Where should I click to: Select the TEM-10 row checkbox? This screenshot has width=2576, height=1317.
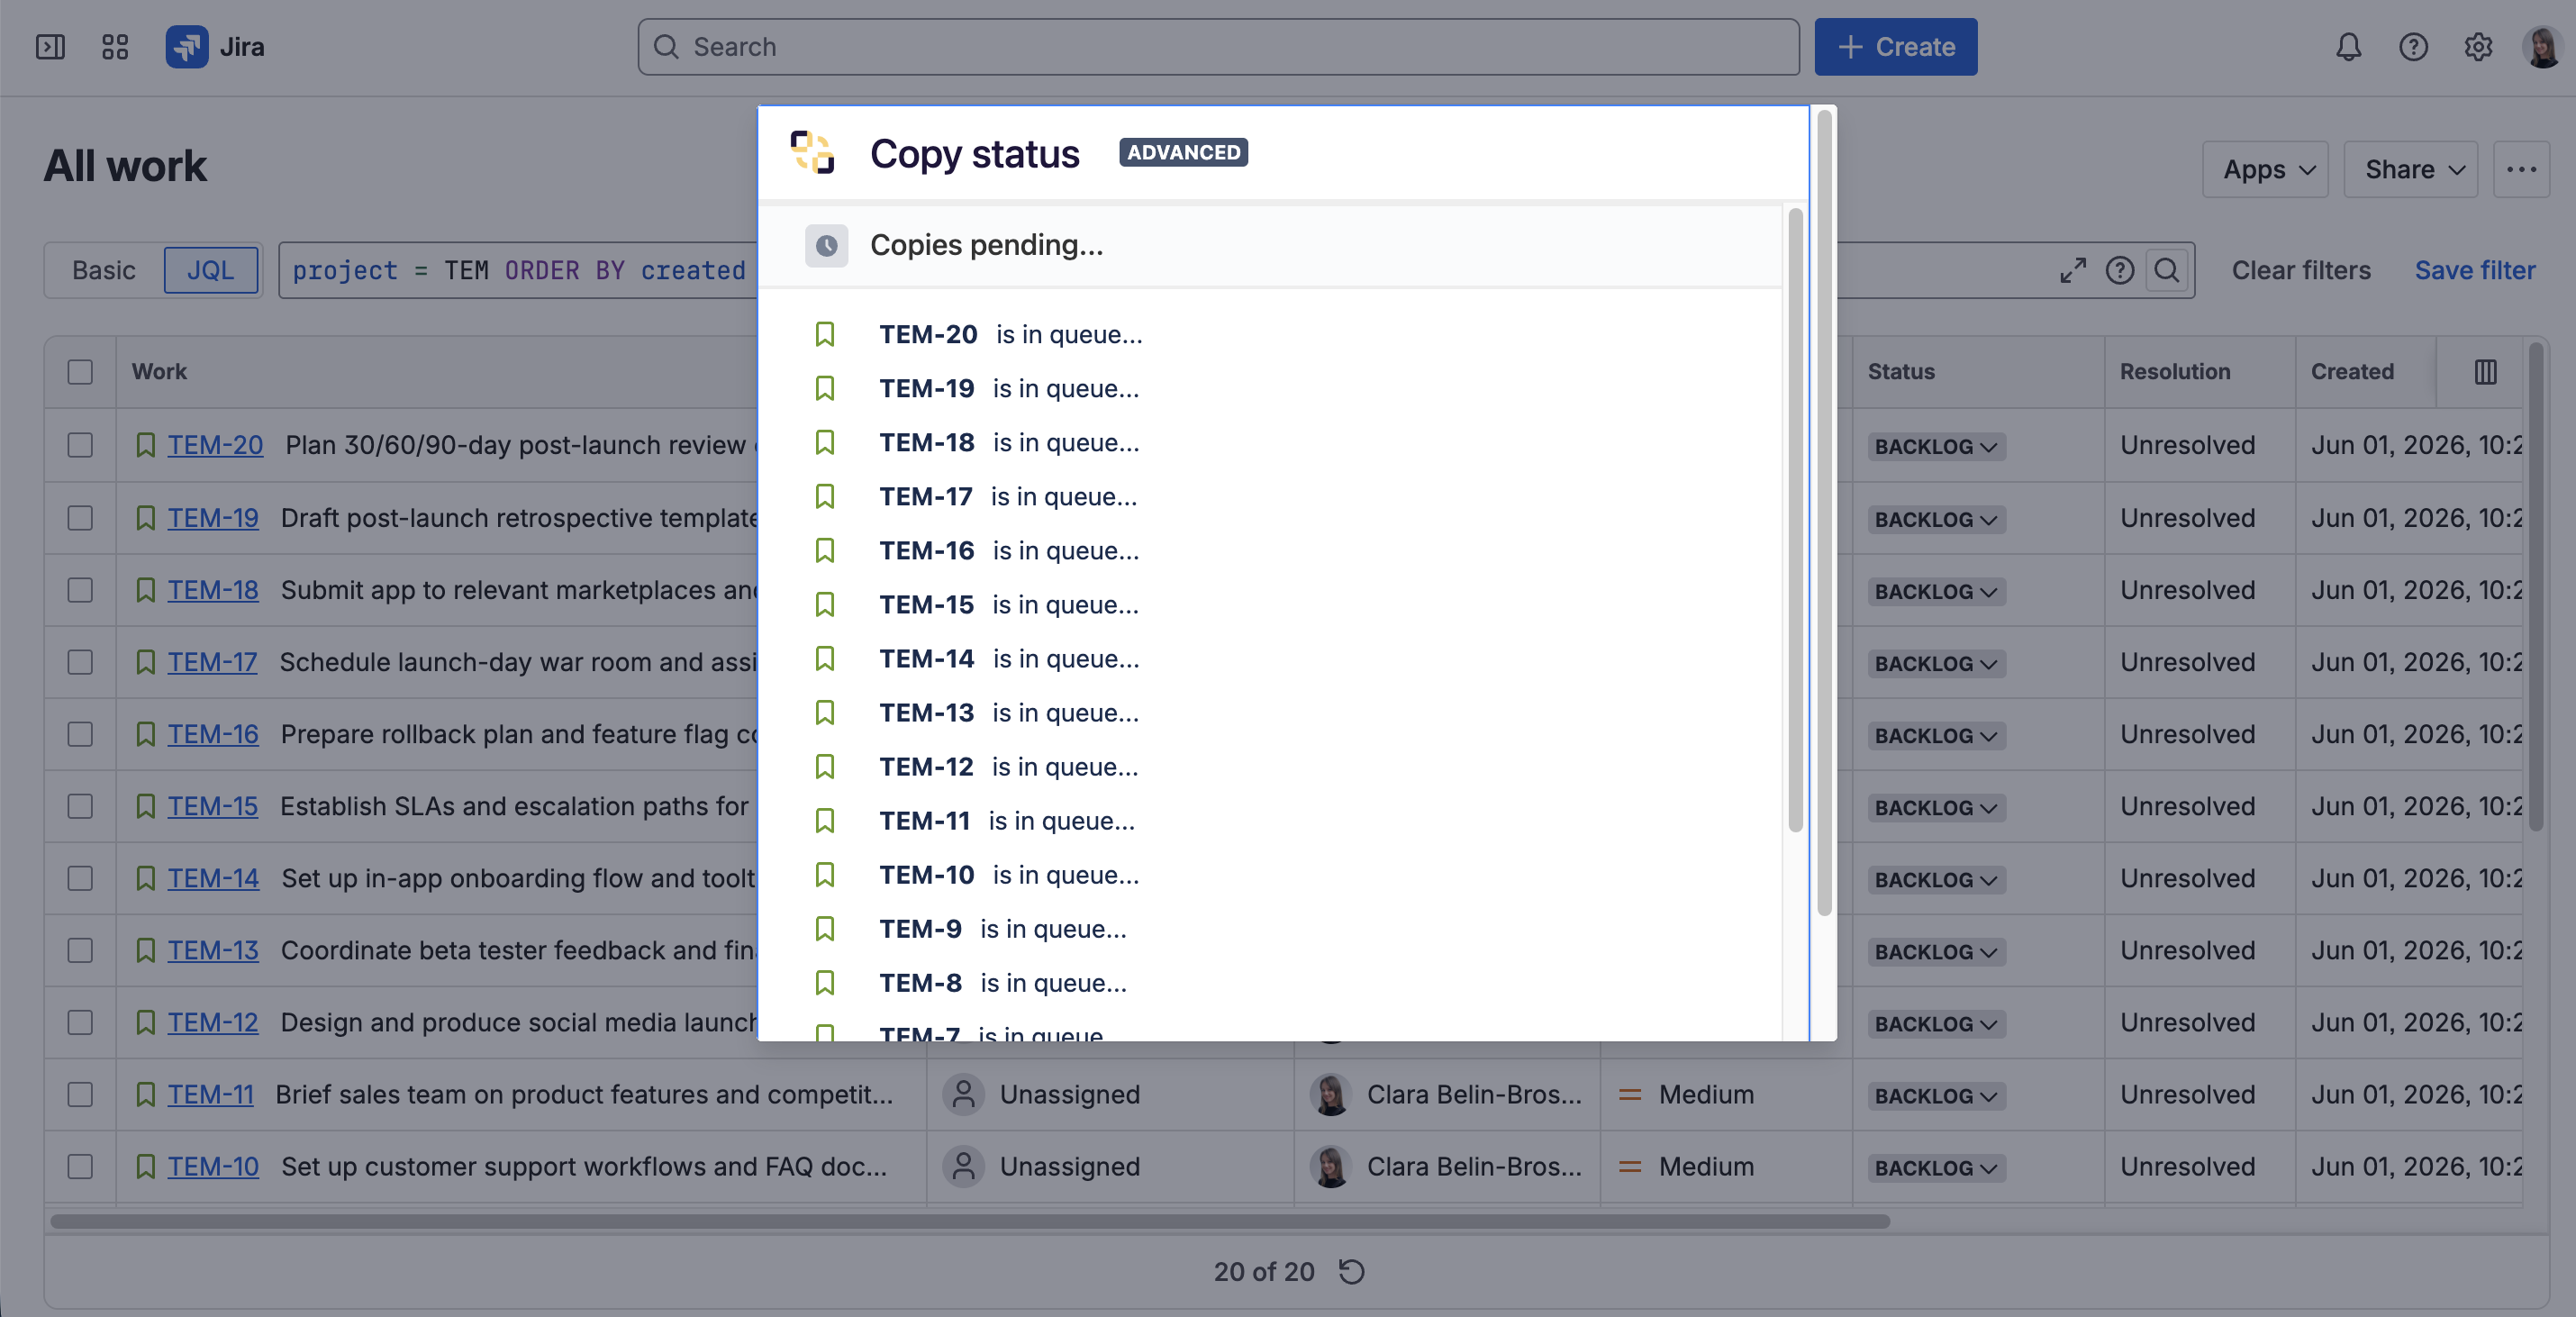[x=80, y=1166]
